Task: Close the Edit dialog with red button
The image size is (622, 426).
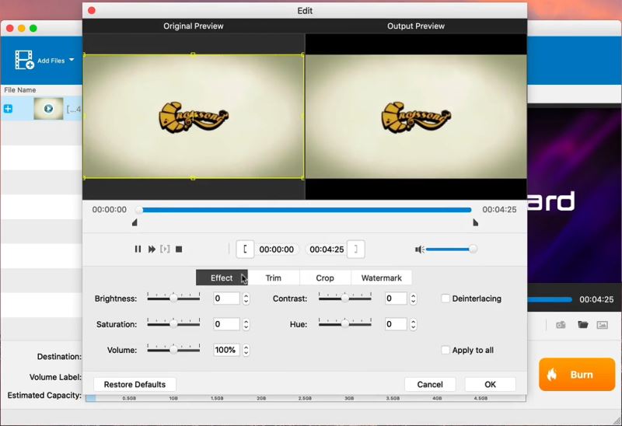Action: point(91,10)
